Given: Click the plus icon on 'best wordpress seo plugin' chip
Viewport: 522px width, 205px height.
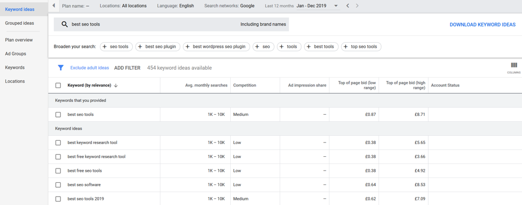Looking at the screenshot, I should click(x=188, y=47).
